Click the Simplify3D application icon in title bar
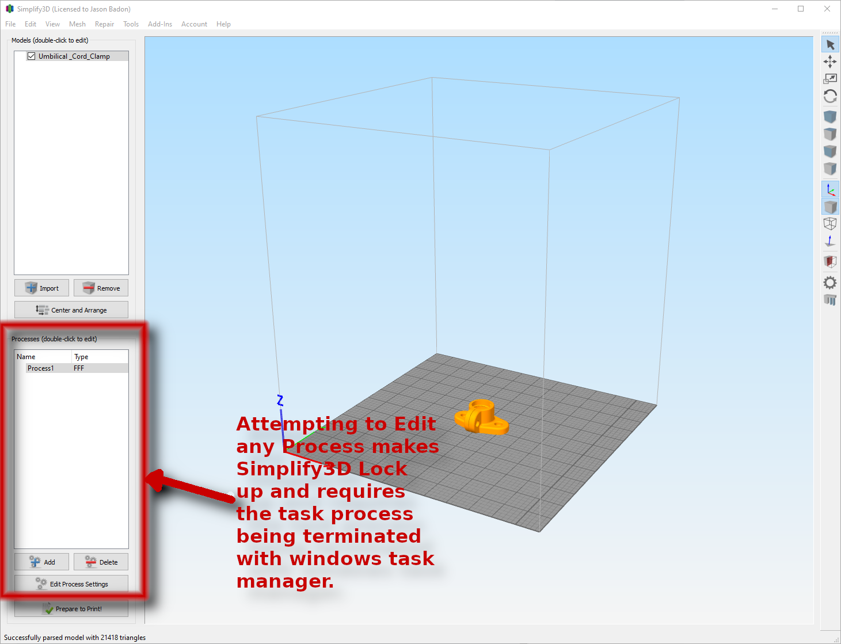The width and height of the screenshot is (841, 644). pyautogui.click(x=9, y=9)
